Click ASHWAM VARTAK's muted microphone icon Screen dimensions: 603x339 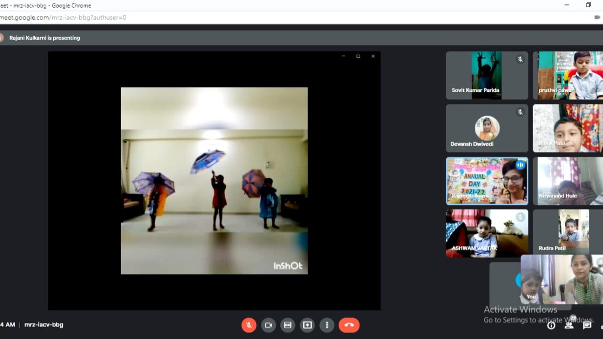tap(521, 217)
